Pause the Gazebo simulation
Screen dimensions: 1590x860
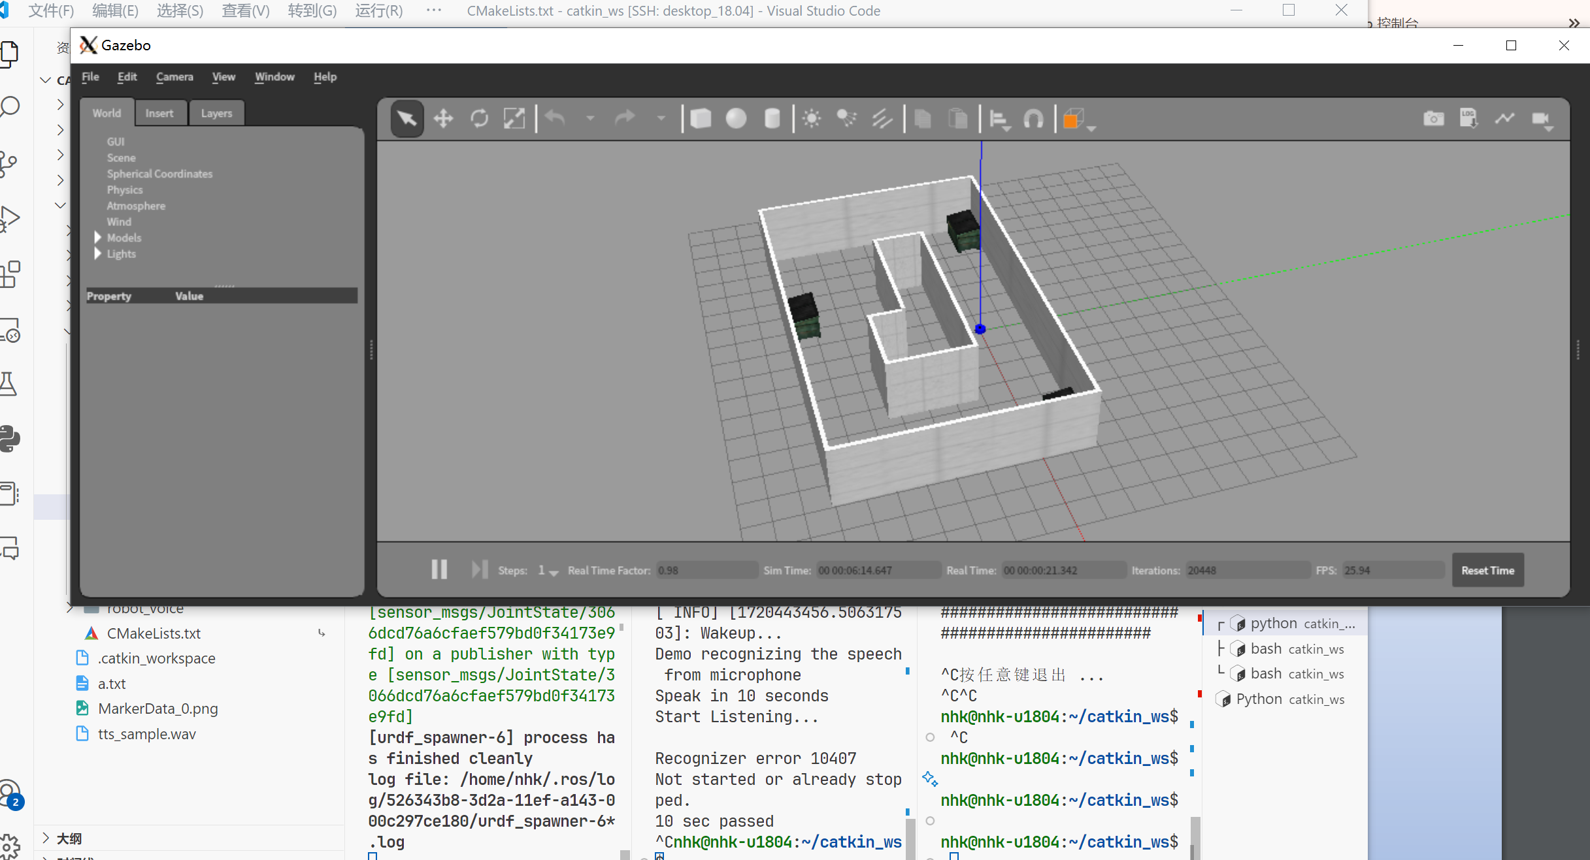(439, 569)
